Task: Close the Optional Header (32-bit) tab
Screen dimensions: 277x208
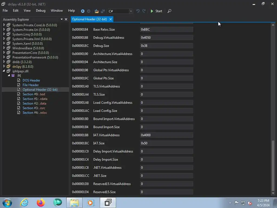Action: coord(111,19)
